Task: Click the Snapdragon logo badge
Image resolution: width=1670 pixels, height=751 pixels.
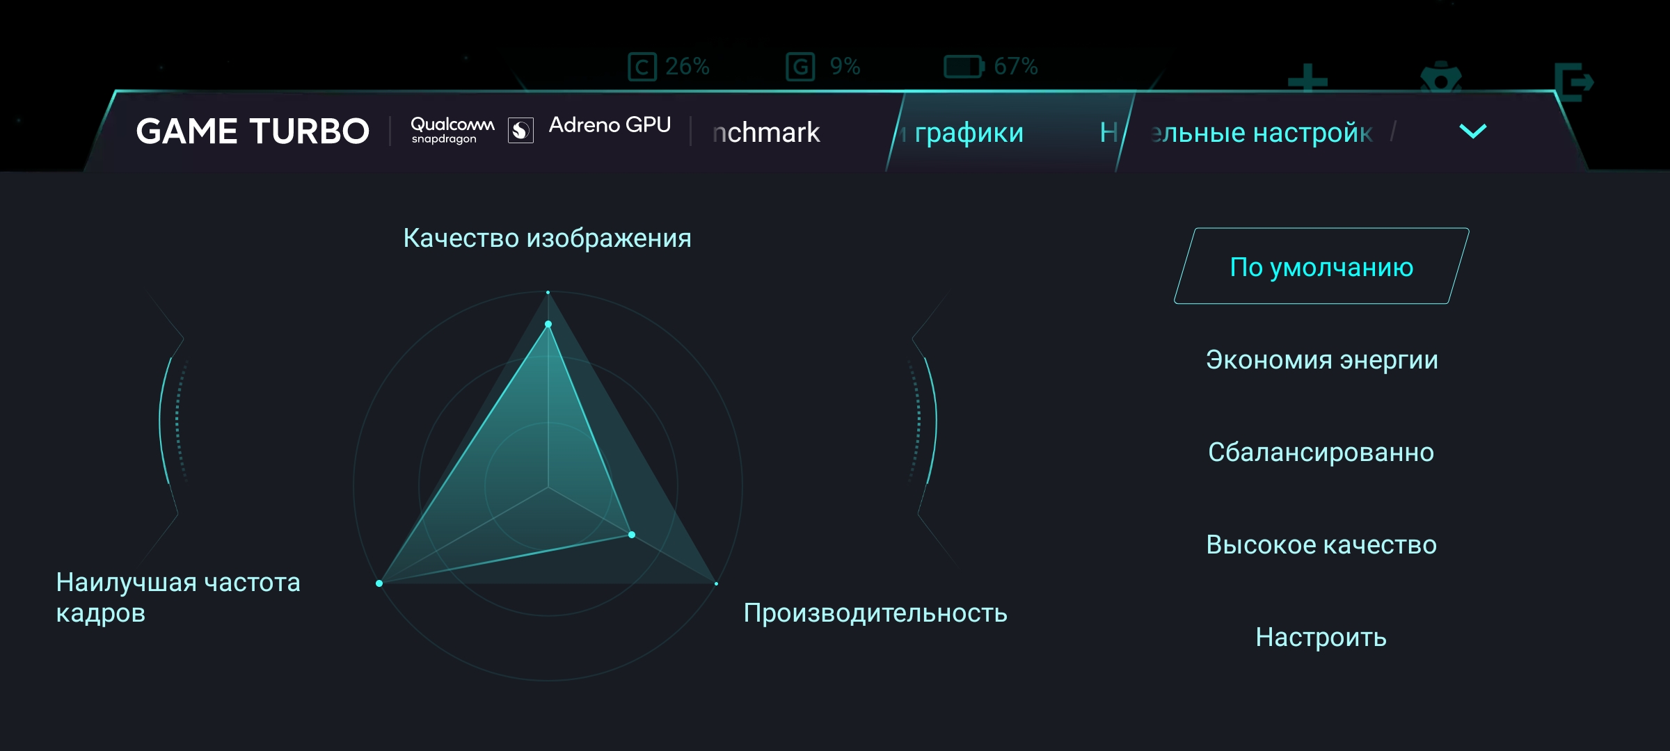Action: coord(520,131)
